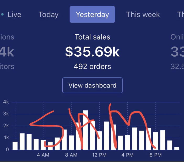
Task: Click the 4k y-axis label
Action: tap(6, 102)
